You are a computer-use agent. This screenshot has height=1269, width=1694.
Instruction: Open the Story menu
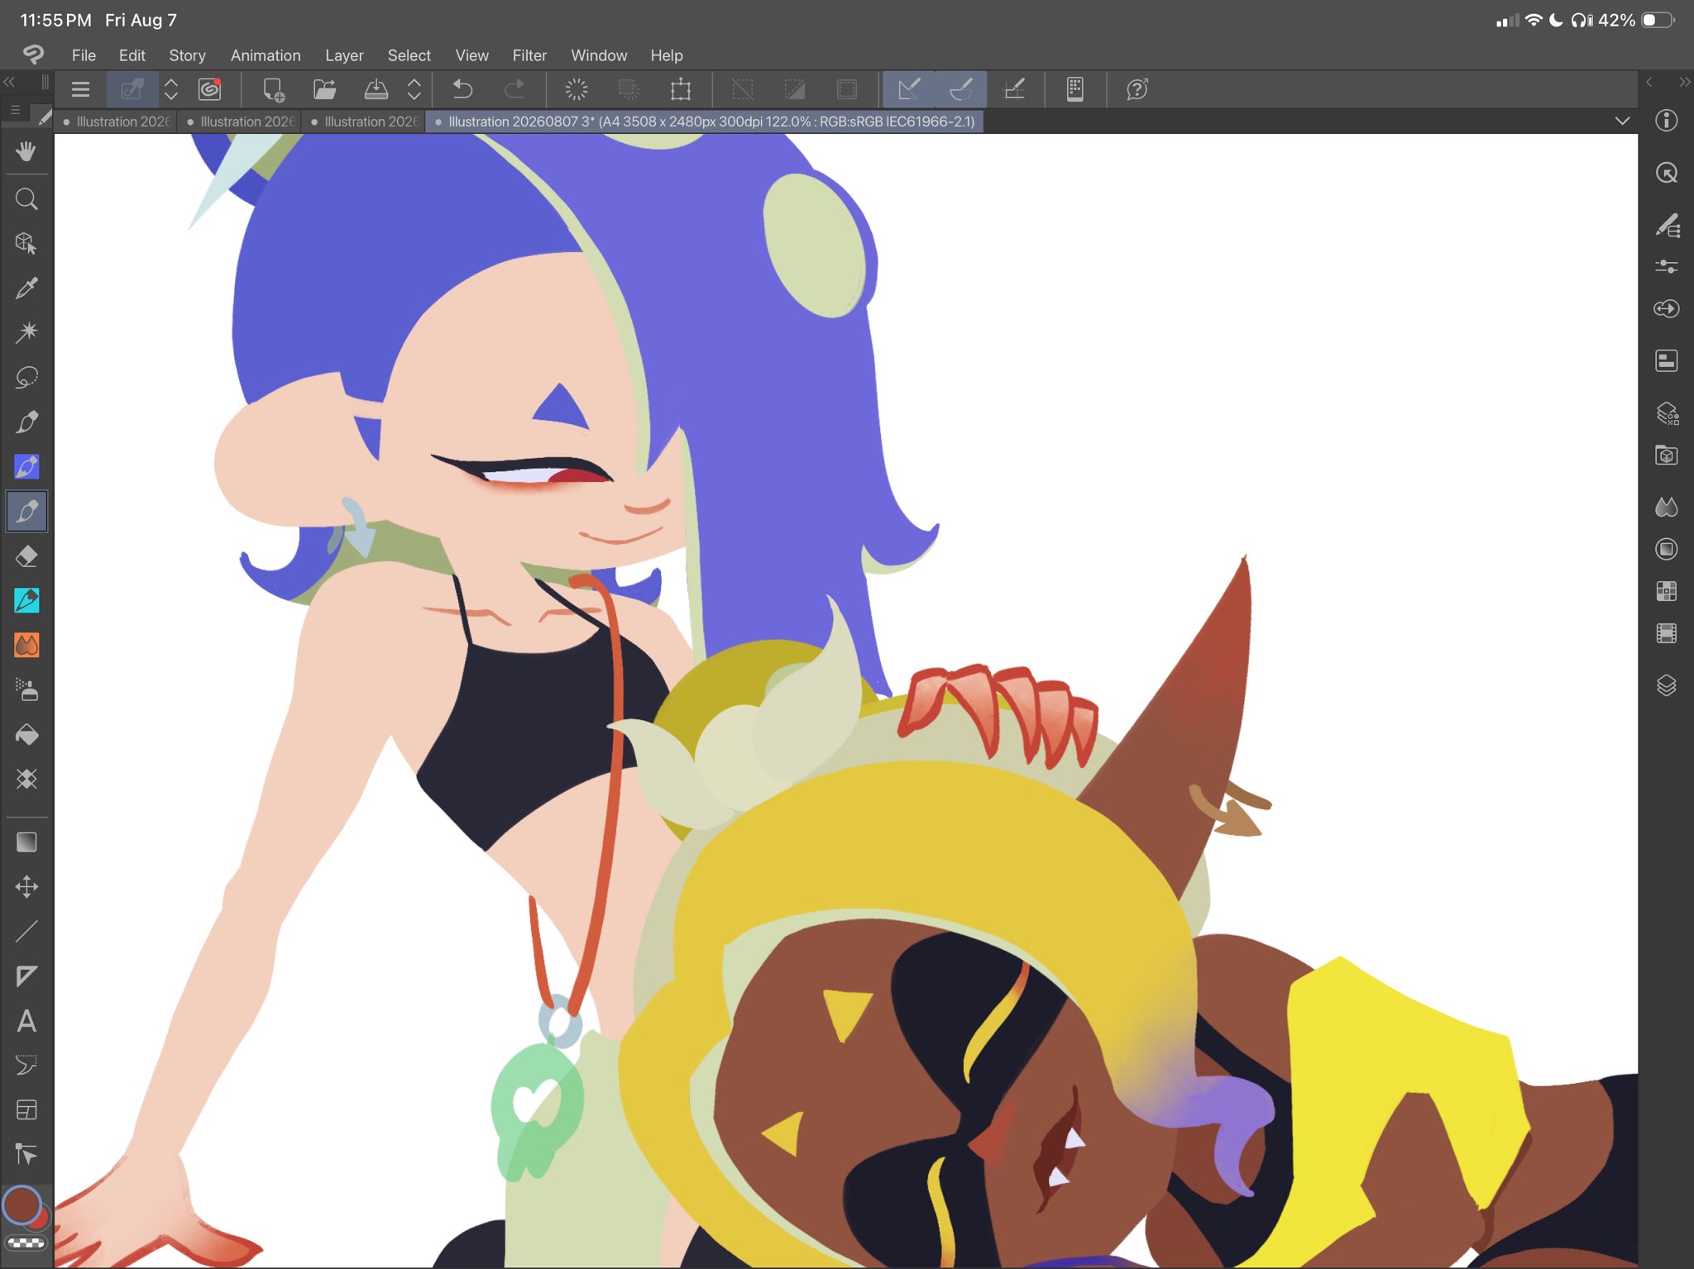tap(187, 55)
